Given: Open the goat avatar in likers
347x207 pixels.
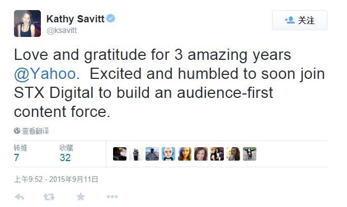Looking at the screenshot, I should [250, 154].
